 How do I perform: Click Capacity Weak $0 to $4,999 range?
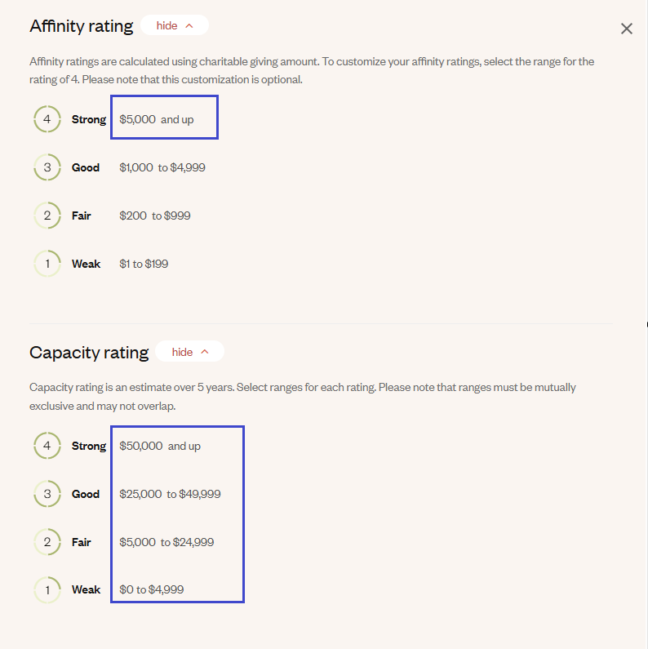coord(152,589)
